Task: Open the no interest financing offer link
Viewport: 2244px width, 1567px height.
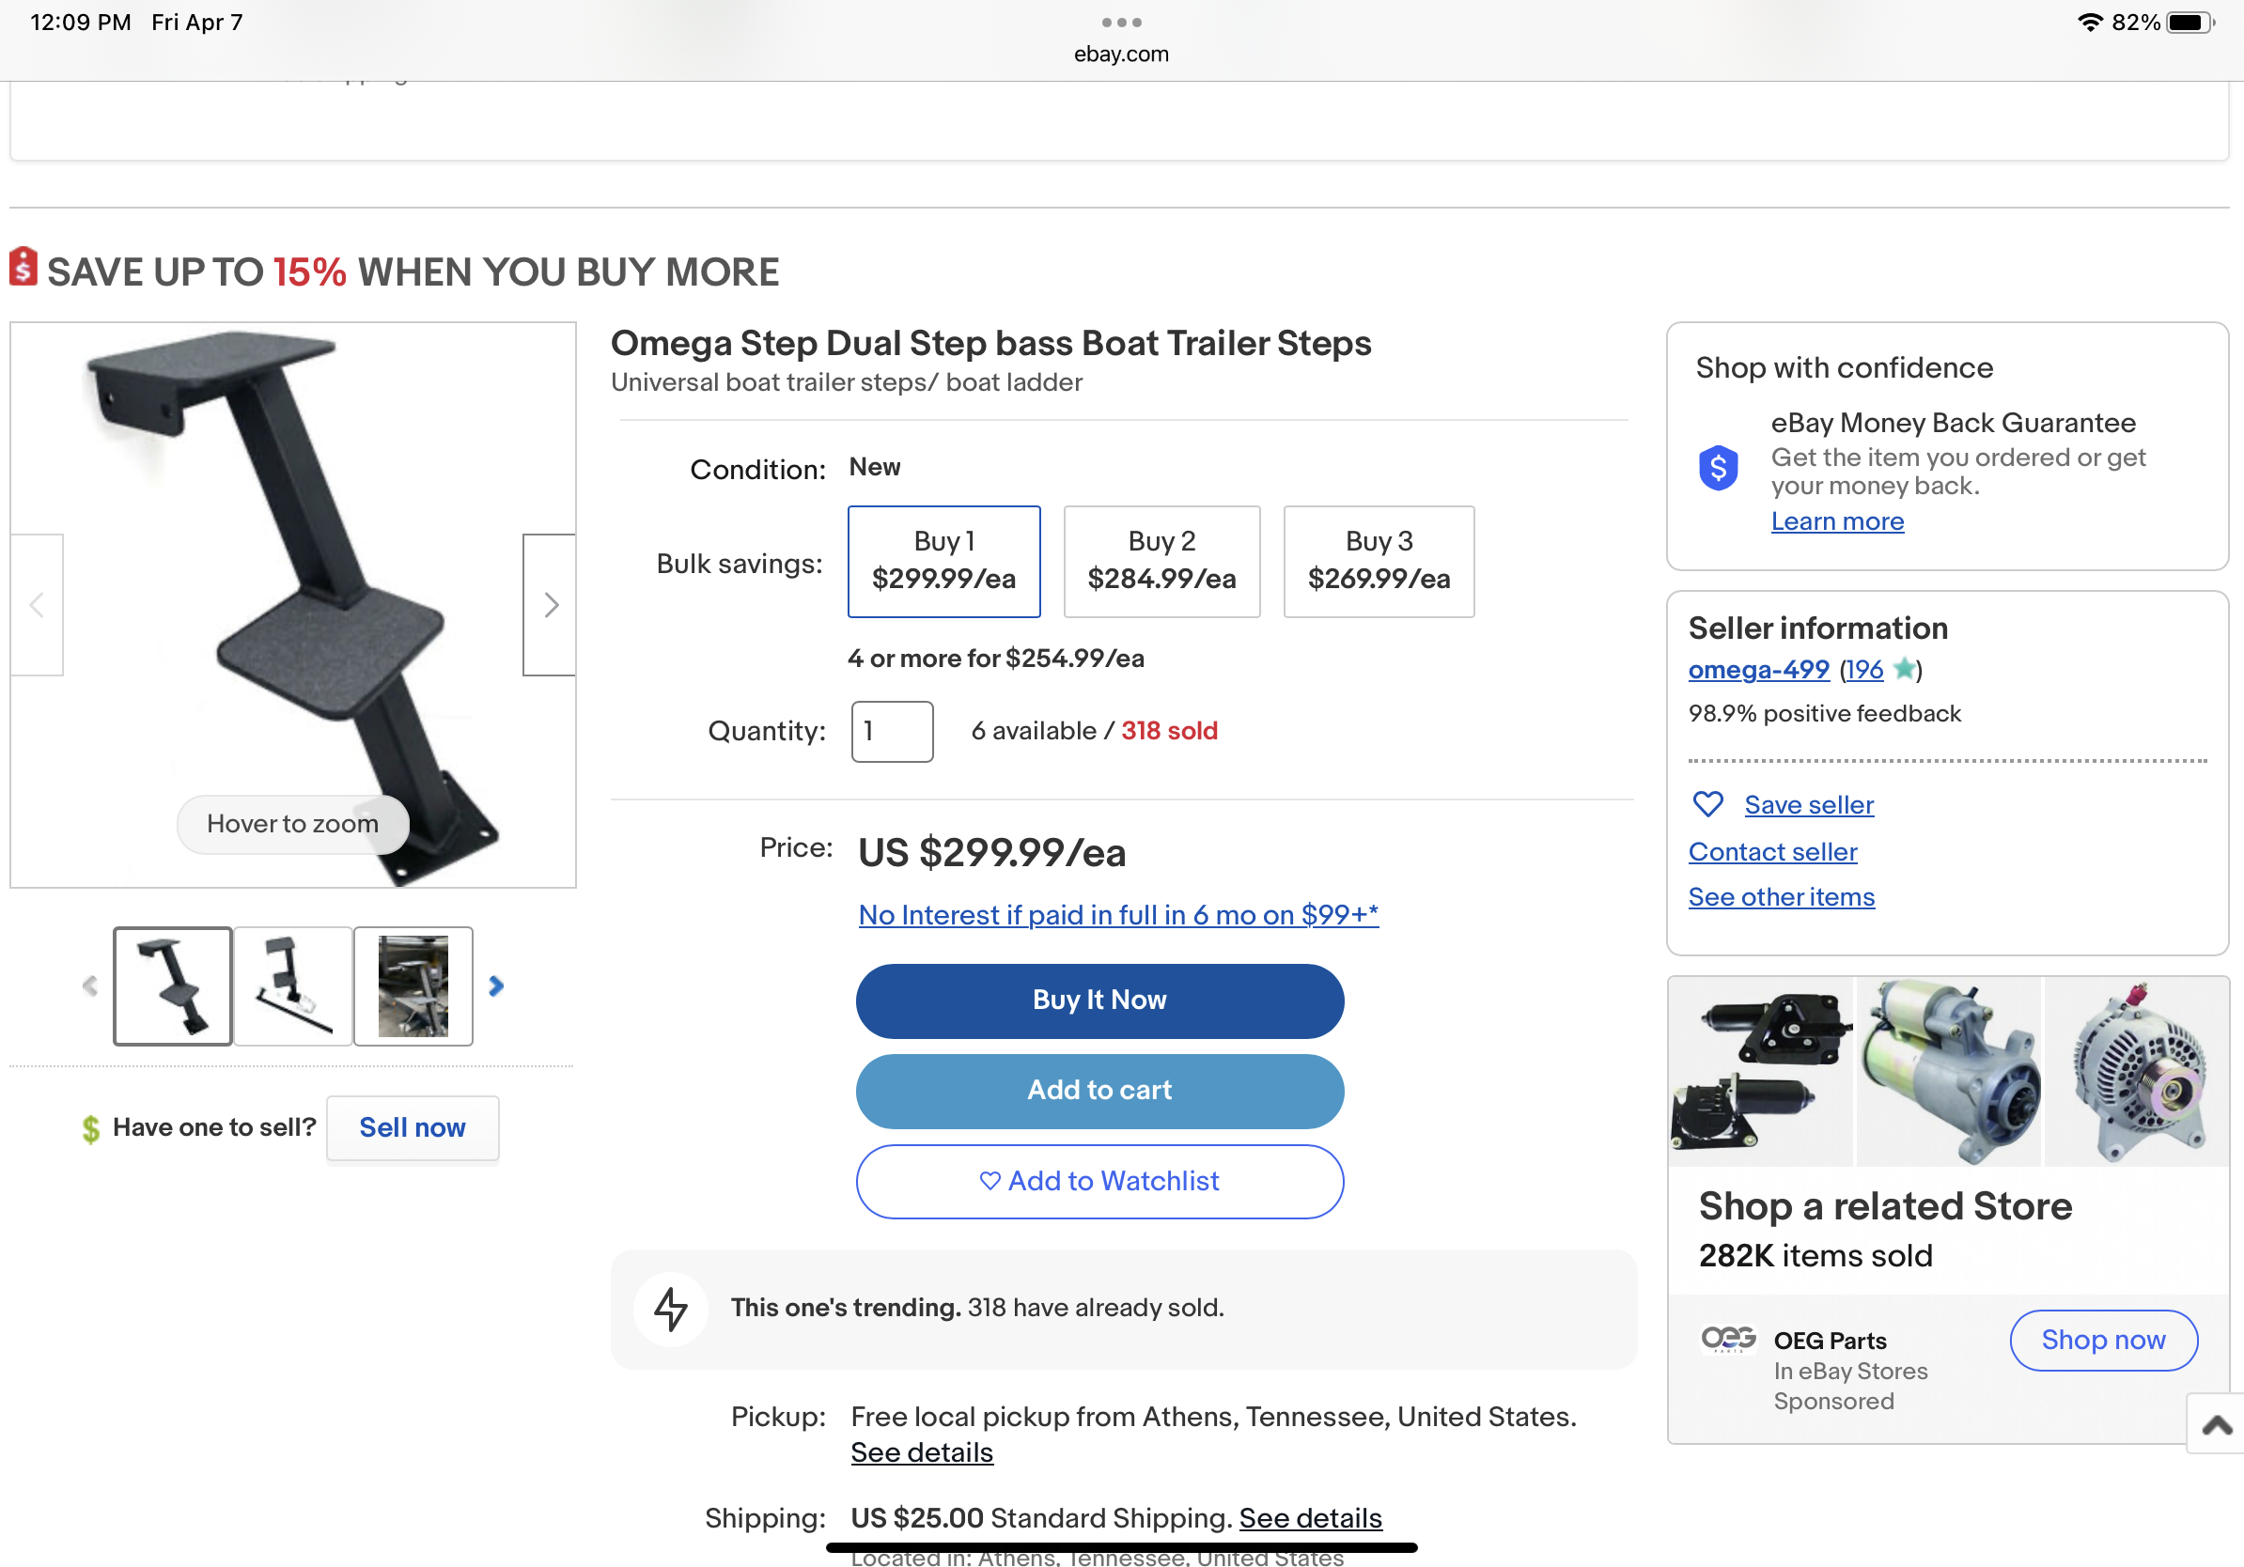Action: click(1118, 914)
